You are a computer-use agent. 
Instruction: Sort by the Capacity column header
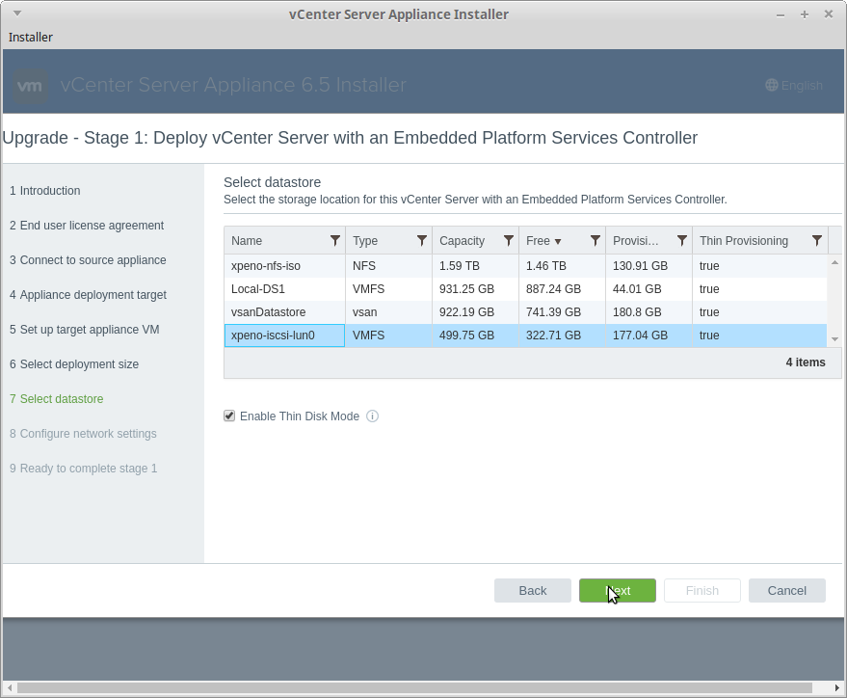(462, 241)
